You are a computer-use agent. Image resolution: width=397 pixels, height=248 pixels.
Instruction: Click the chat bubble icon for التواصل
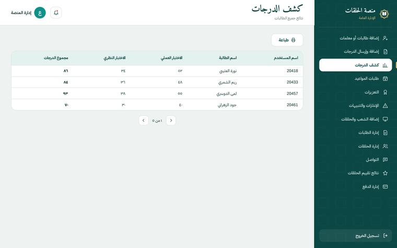click(385, 160)
